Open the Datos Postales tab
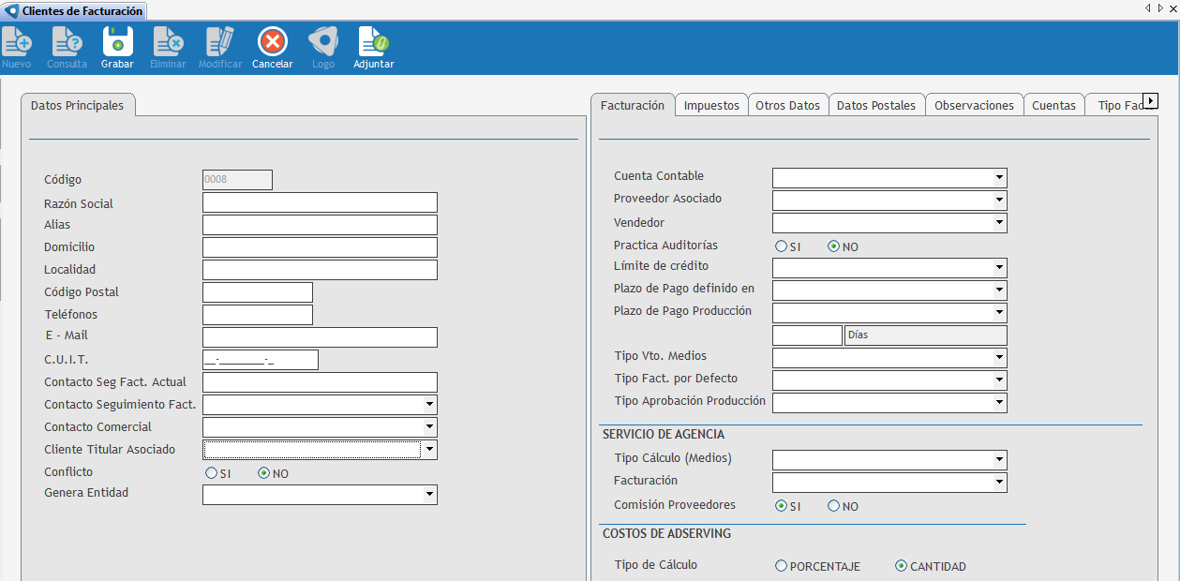This screenshot has width=1180, height=581. tap(875, 105)
